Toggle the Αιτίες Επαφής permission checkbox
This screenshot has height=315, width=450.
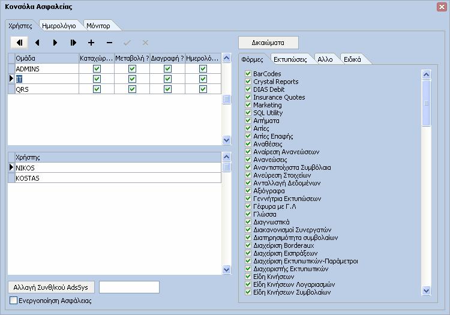pyautogui.click(x=248, y=136)
